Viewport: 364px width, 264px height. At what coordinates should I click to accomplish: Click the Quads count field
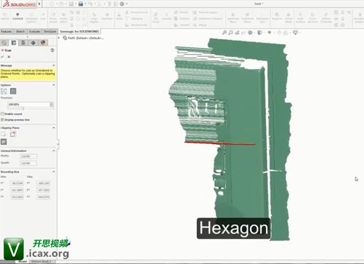(28, 163)
